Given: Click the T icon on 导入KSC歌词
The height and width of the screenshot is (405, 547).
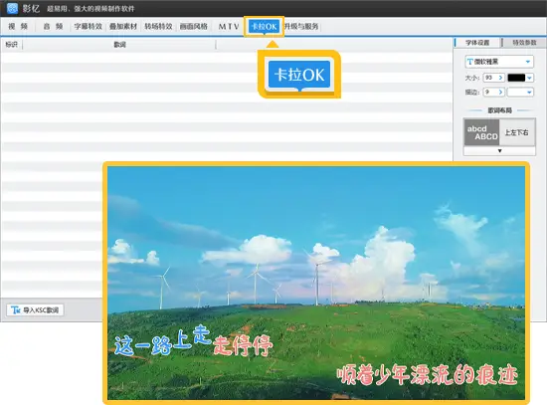Looking at the screenshot, I should pyautogui.click(x=15, y=310).
